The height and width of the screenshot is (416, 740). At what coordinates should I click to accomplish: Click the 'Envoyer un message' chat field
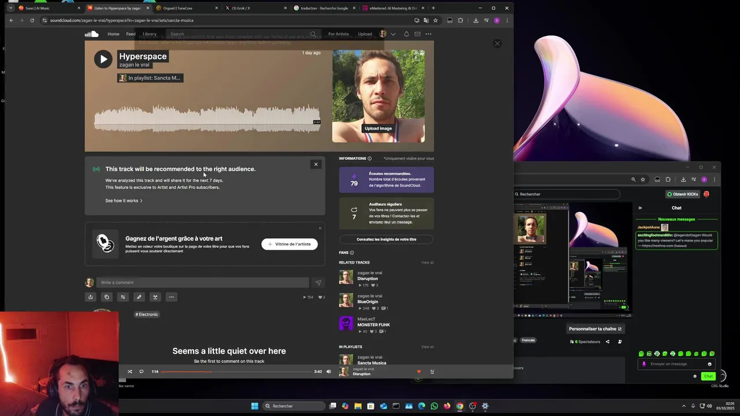676,364
